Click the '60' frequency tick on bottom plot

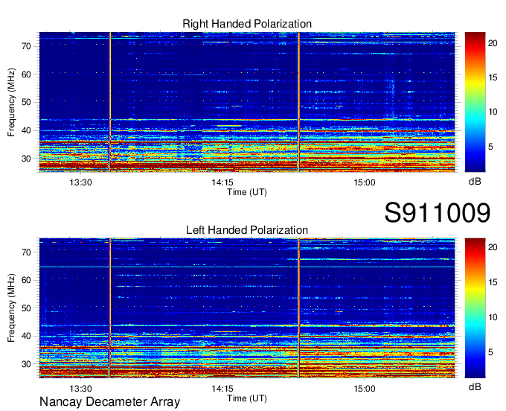pyautogui.click(x=27, y=280)
